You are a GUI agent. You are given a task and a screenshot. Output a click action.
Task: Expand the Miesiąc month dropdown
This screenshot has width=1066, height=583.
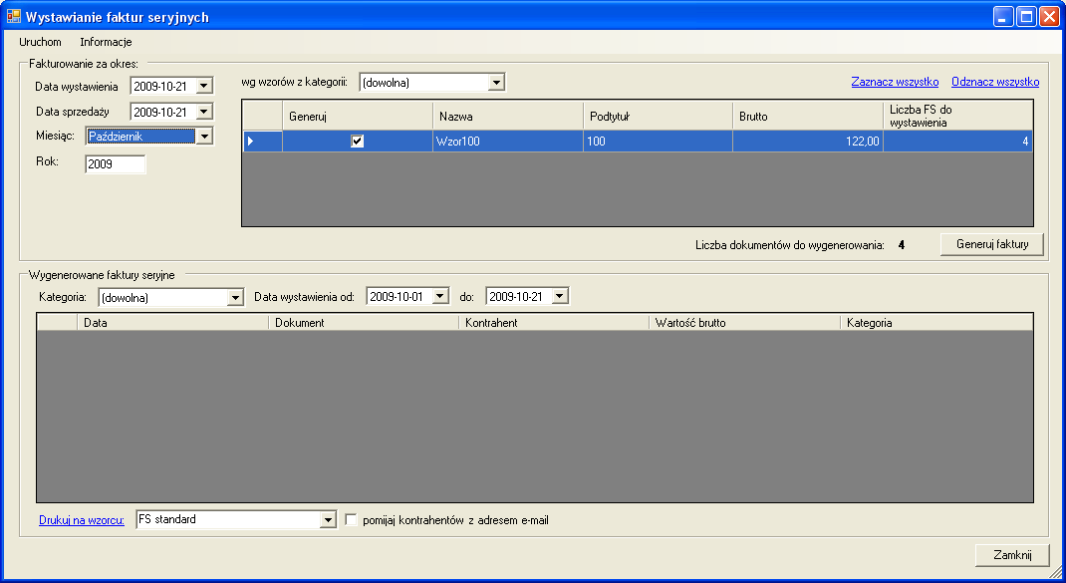[204, 137]
